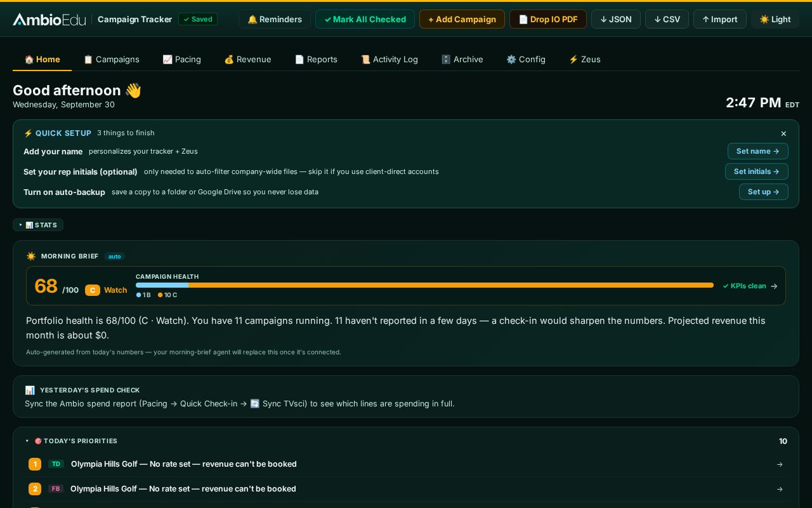The width and height of the screenshot is (812, 508).
Task: Switch to Light theme
Action: tap(775, 19)
